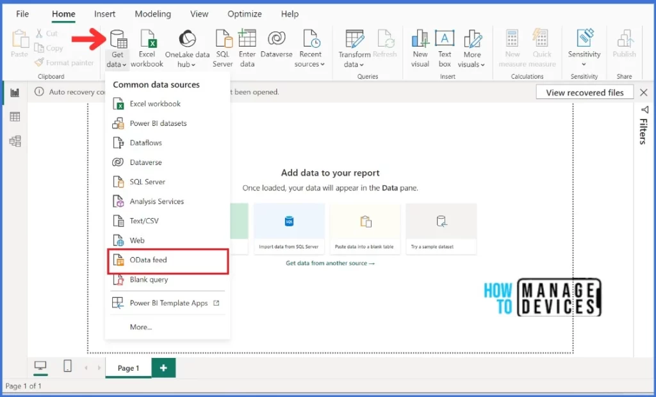Expand the Sensitivity dropdown chevron
656x397 pixels.
pyautogui.click(x=584, y=65)
